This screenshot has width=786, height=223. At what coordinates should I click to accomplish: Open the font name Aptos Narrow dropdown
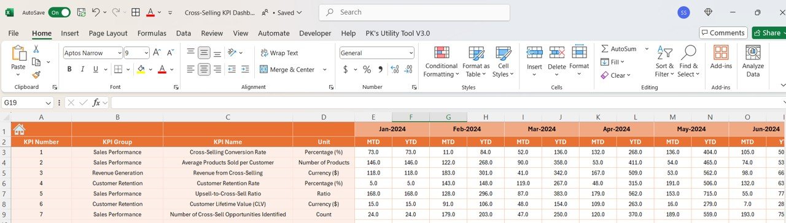pos(119,53)
